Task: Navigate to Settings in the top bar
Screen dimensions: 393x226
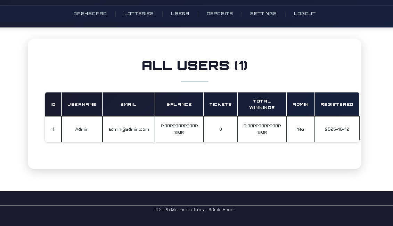Action: pos(263,14)
